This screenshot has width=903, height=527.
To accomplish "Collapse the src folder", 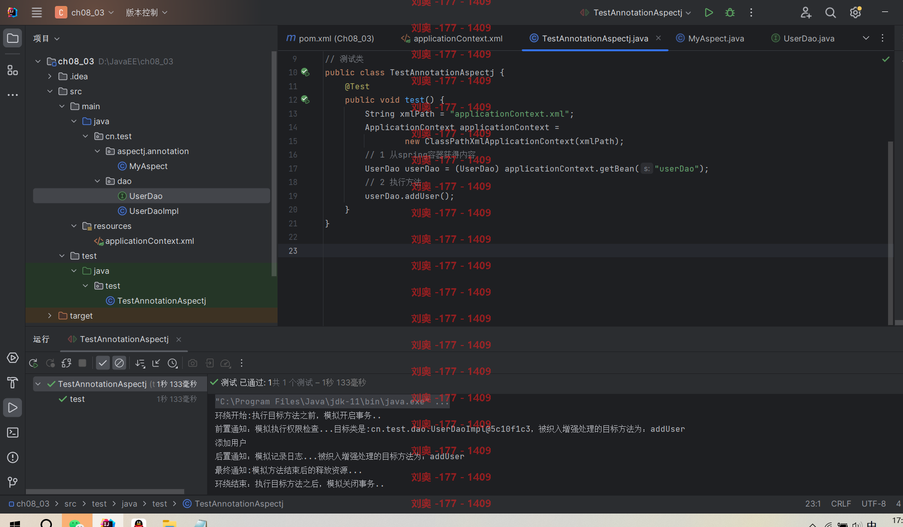I will 49,91.
